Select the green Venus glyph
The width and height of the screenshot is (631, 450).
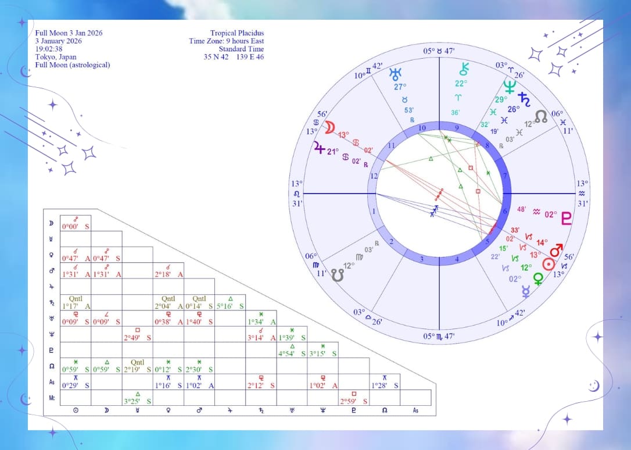click(x=539, y=279)
